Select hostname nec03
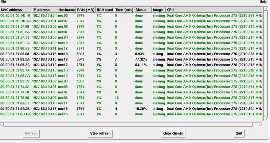270x143 pixels. (63, 81)
